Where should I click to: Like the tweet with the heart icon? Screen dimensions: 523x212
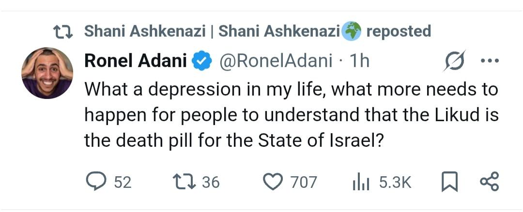[x=272, y=182]
